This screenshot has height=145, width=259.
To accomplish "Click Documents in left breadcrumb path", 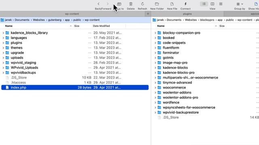I will pyautogui.click(x=22, y=20).
